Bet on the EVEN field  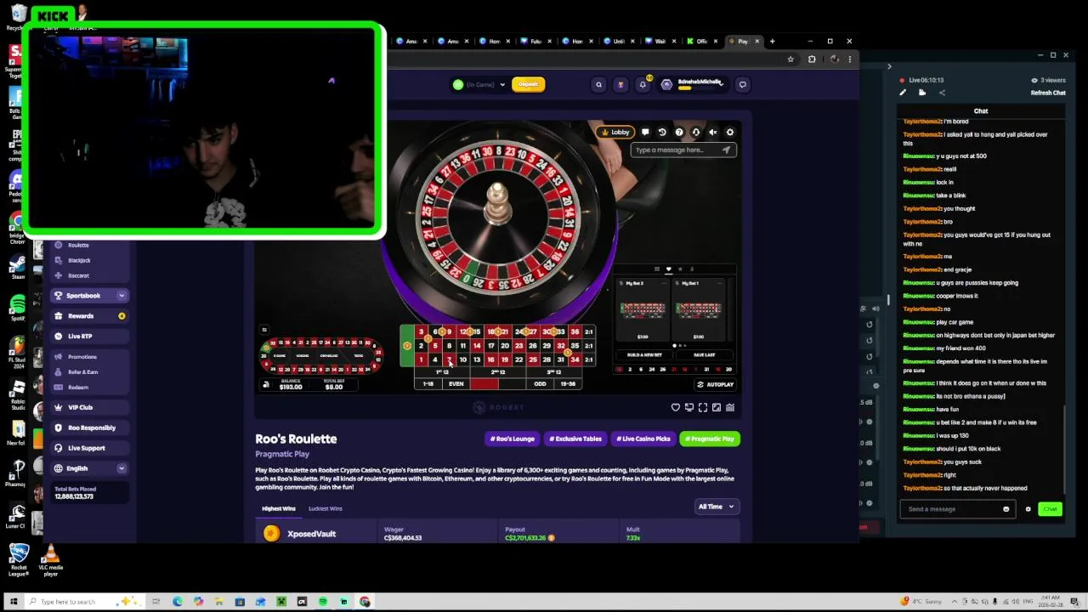(x=456, y=383)
